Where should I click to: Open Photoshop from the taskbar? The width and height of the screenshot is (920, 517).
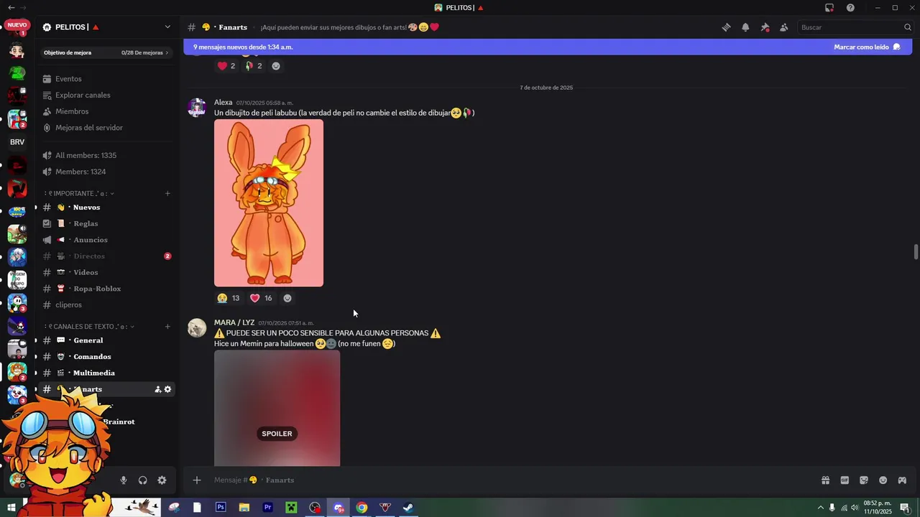221,508
